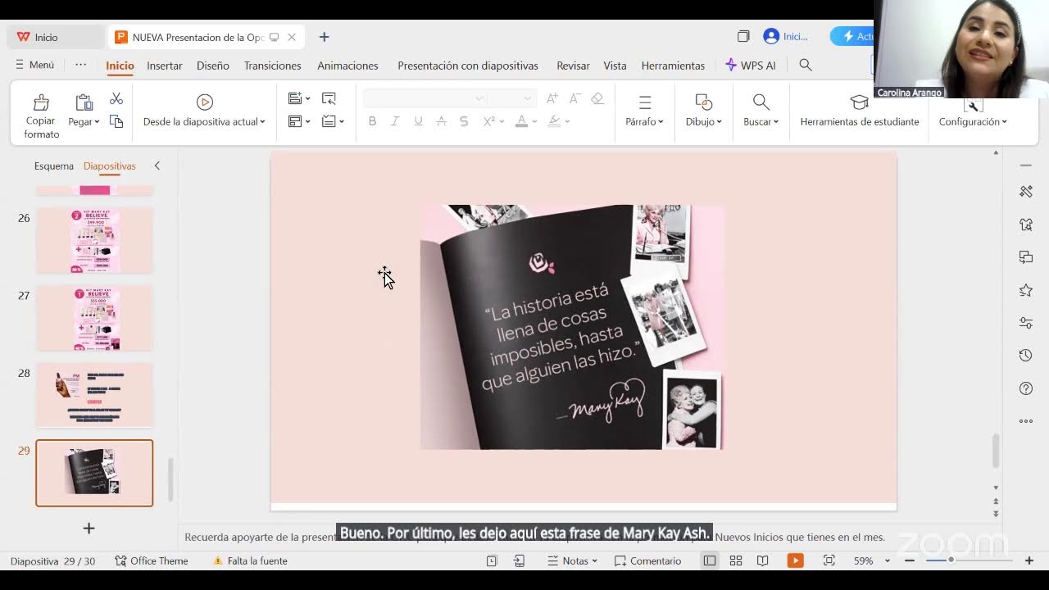The width and height of the screenshot is (1049, 590).
Task: Click the three-dot more icon in right sidebar
Action: [x=1026, y=421]
